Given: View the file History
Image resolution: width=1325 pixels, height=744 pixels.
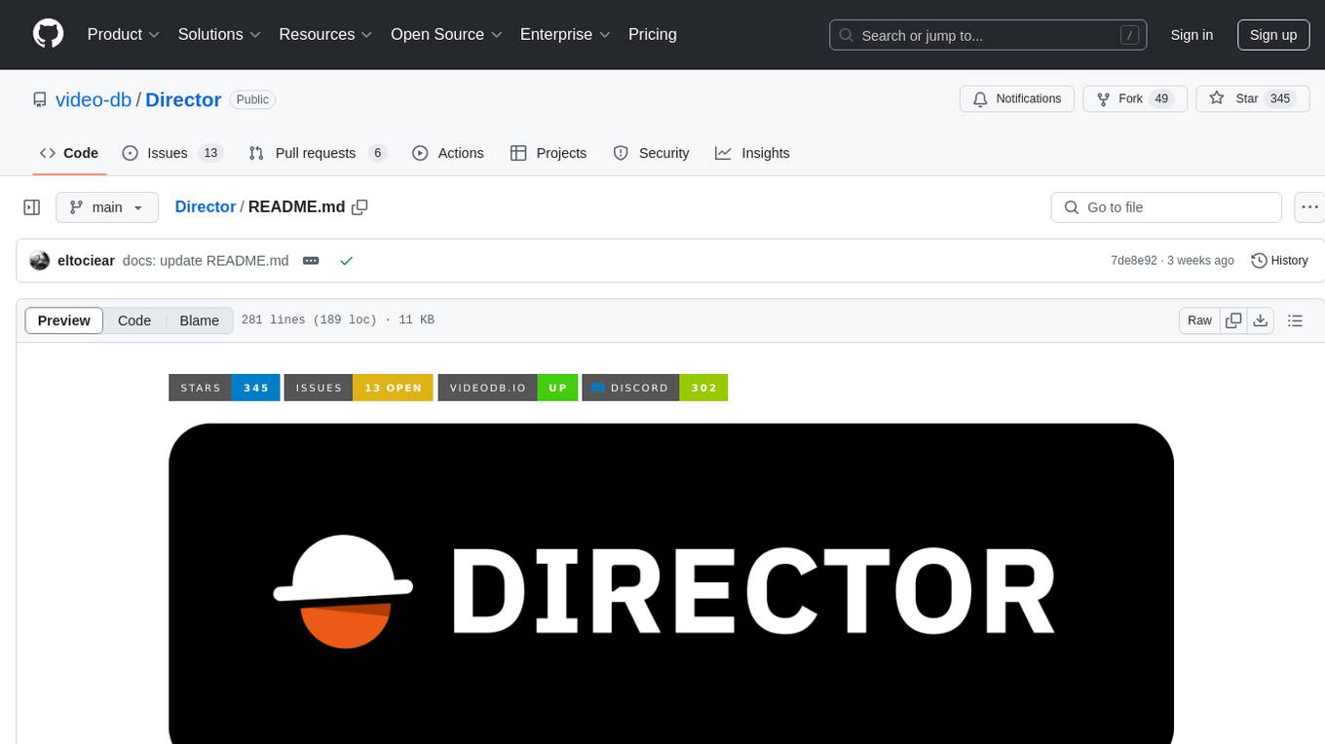Looking at the screenshot, I should (1279, 261).
